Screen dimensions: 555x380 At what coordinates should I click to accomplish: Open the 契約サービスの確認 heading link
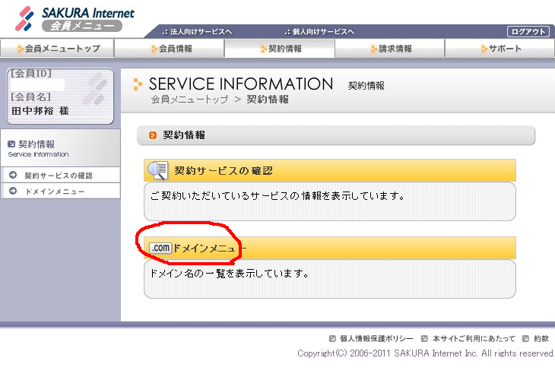click(223, 170)
